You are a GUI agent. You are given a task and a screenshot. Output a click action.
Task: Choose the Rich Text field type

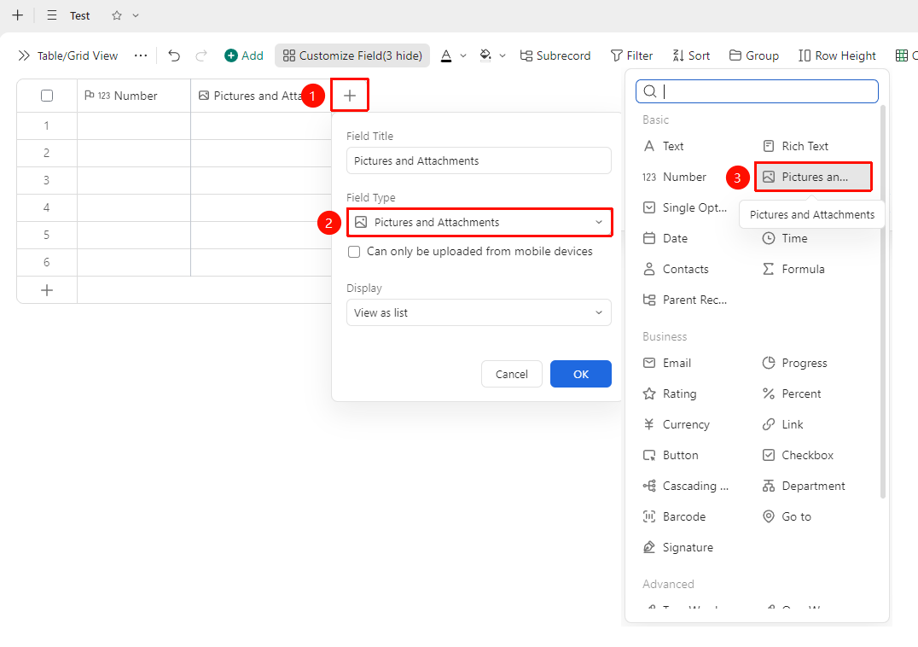pos(796,146)
